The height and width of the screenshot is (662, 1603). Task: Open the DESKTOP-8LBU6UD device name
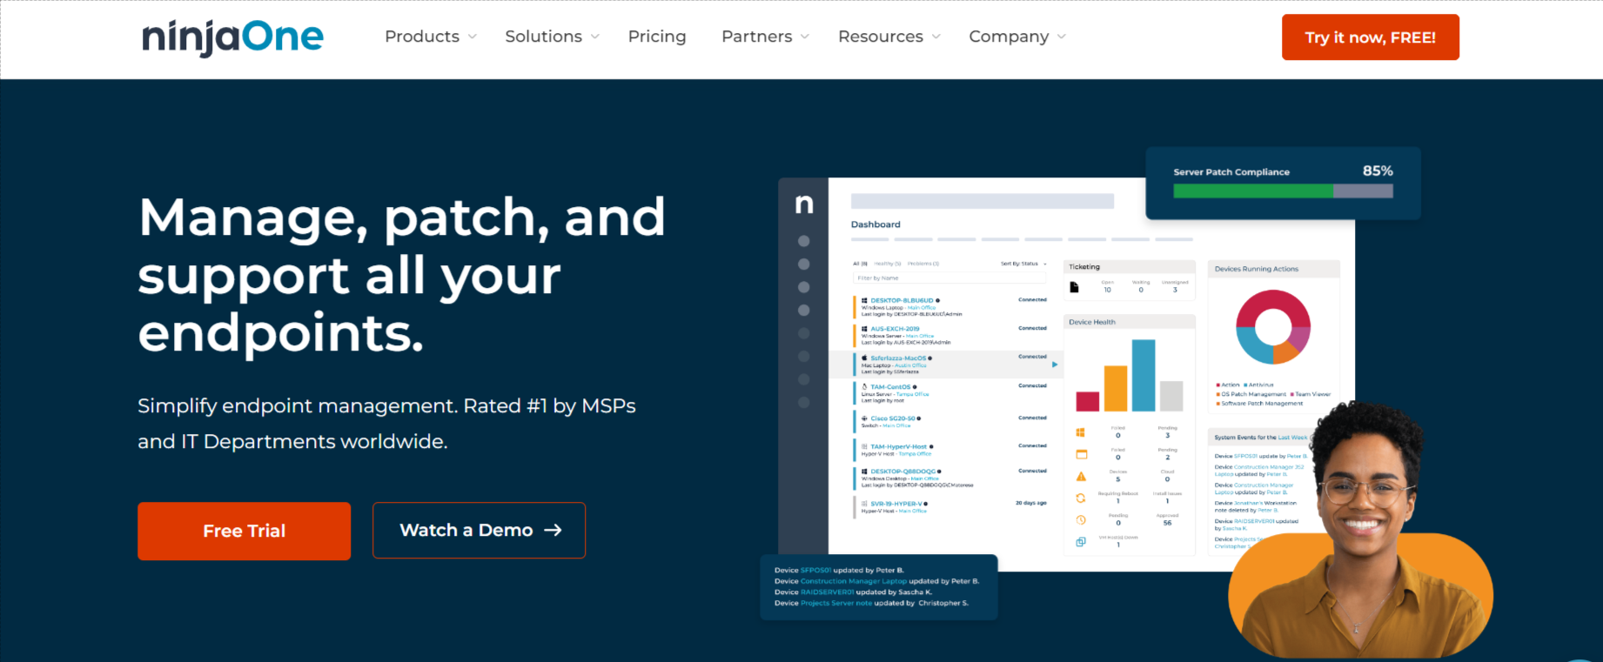902,300
